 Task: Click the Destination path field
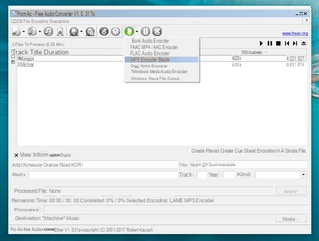(x=158, y=219)
